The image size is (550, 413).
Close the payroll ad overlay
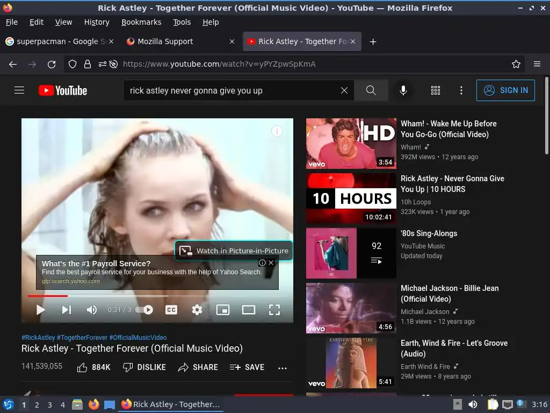[271, 262]
